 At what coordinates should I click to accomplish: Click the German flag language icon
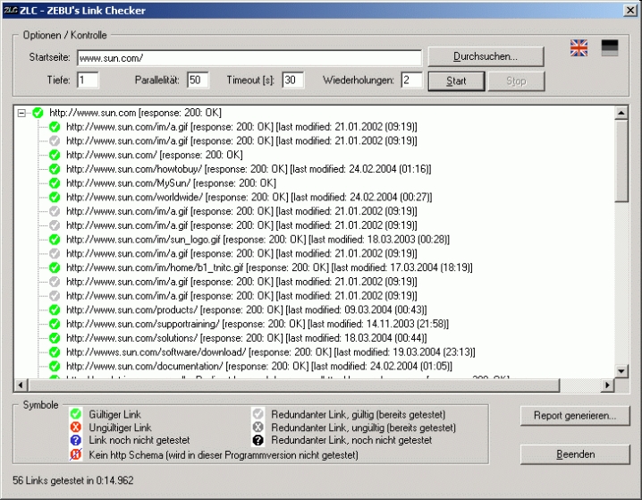(609, 48)
